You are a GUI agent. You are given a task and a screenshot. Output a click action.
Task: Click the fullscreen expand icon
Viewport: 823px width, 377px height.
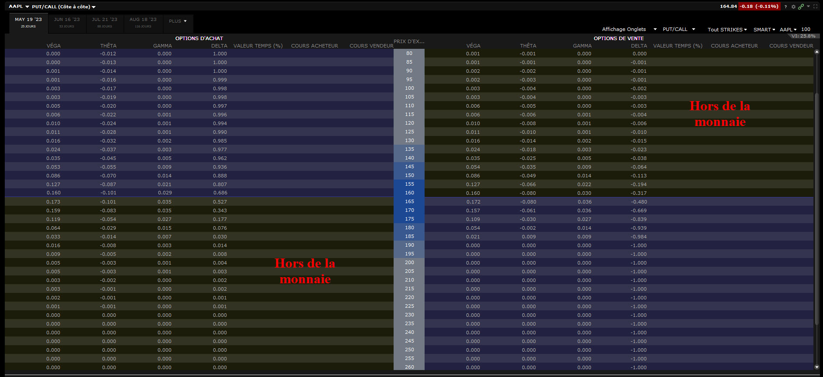[x=815, y=7]
